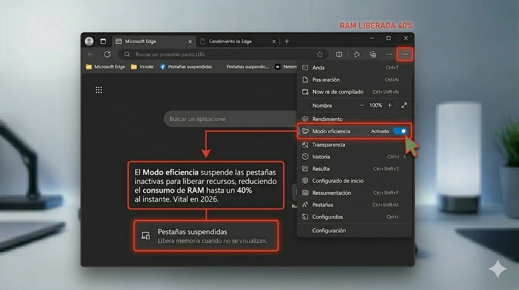Click the Ressumentación icon

(x=305, y=193)
